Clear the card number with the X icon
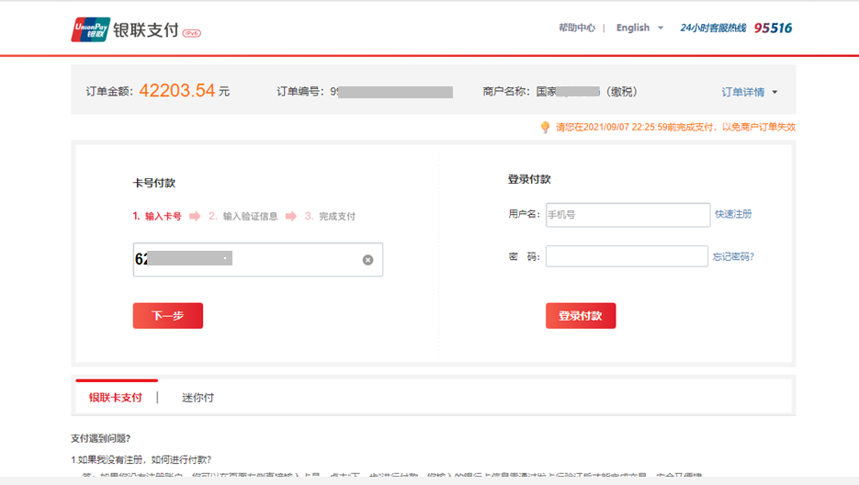Screen dimensions: 859x485 click(x=368, y=260)
